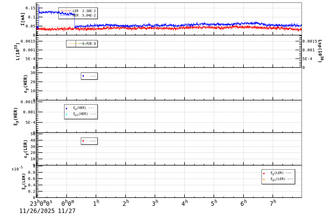Click the 10 tick on εy(HER) axis
329x219 pixels.
(33, 91)
